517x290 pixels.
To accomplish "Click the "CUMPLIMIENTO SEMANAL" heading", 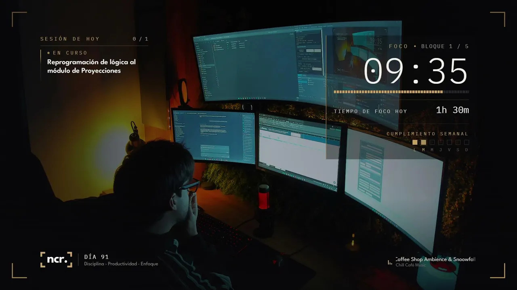I will [428, 134].
